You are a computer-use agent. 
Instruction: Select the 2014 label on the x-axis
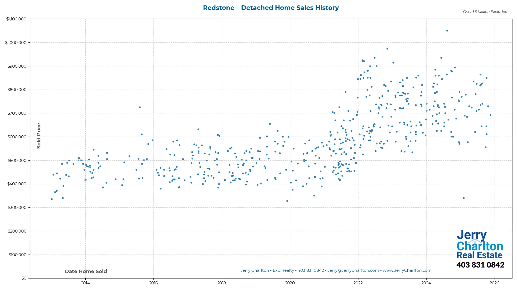(85, 283)
